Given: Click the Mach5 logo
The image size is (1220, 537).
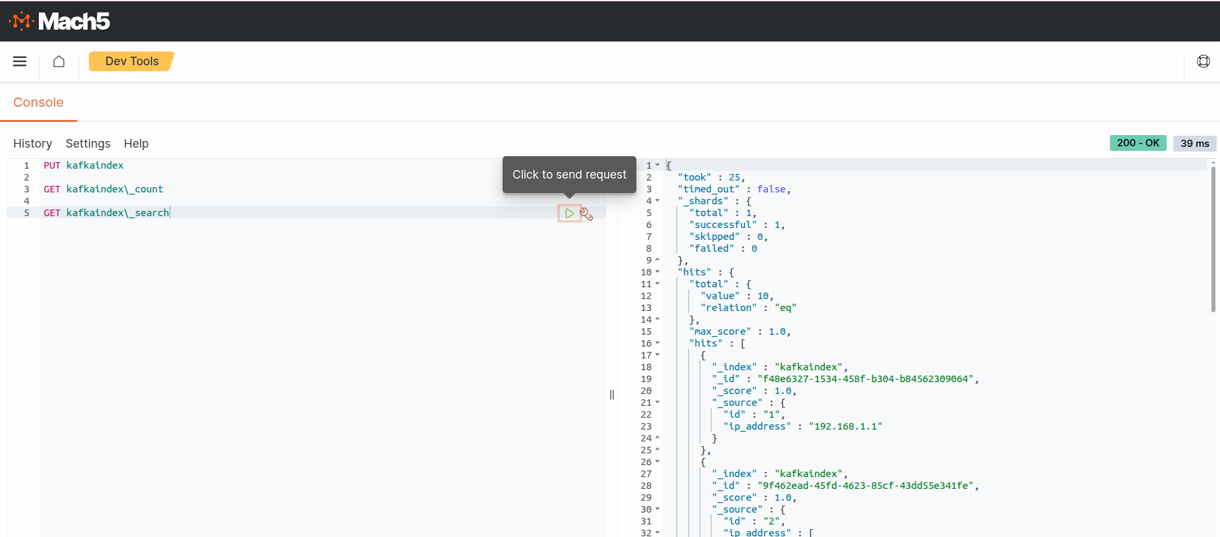Looking at the screenshot, I should coord(59,21).
